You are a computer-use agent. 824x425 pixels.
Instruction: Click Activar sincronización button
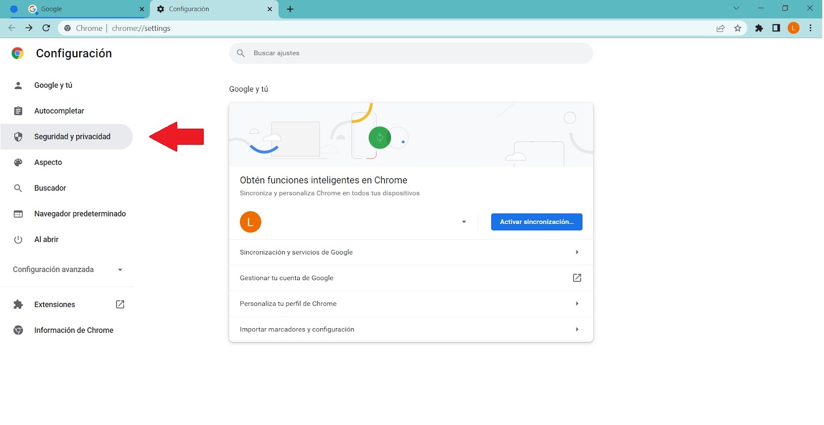coord(537,222)
